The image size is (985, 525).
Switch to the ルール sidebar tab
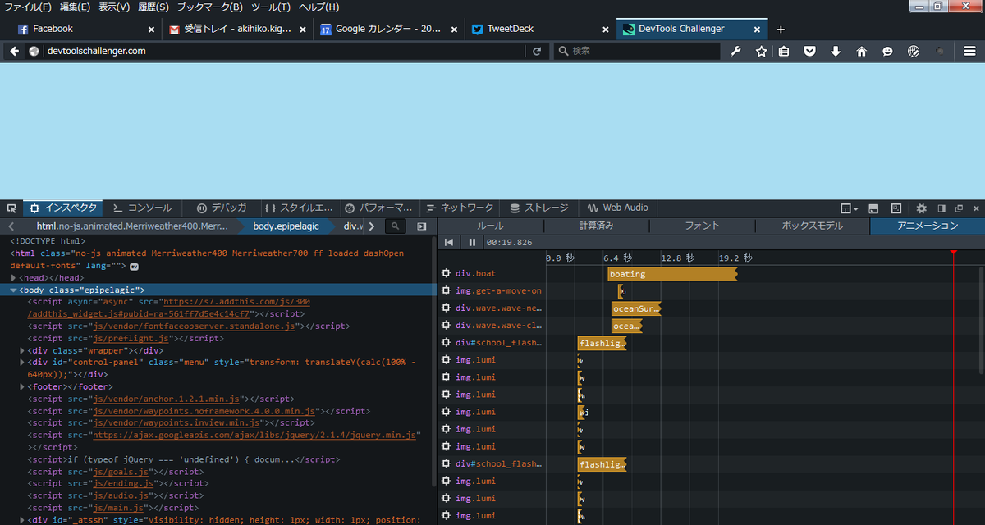point(491,226)
